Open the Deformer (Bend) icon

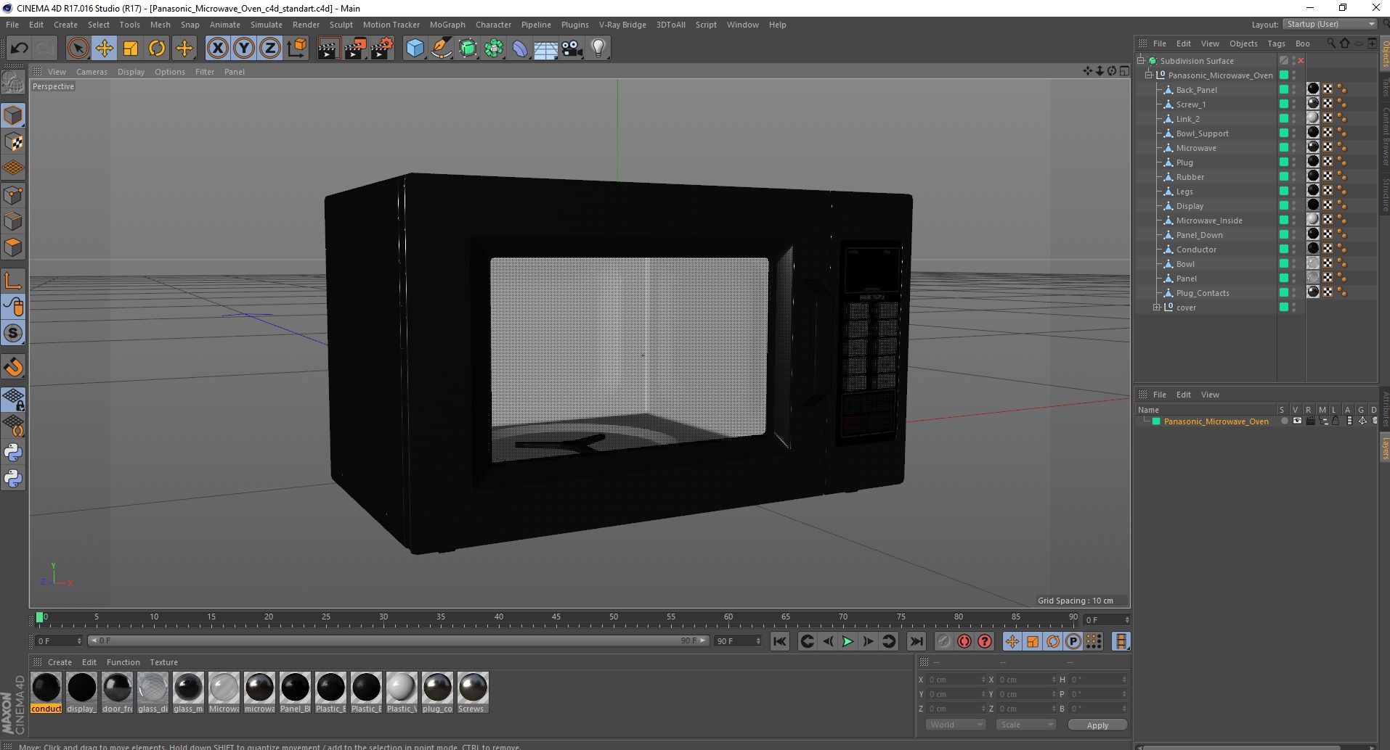pos(520,49)
